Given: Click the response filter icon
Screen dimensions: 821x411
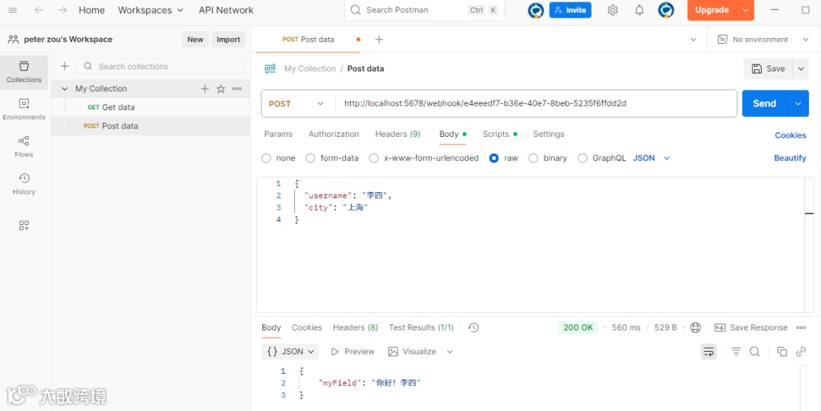Looking at the screenshot, I should click(736, 351).
